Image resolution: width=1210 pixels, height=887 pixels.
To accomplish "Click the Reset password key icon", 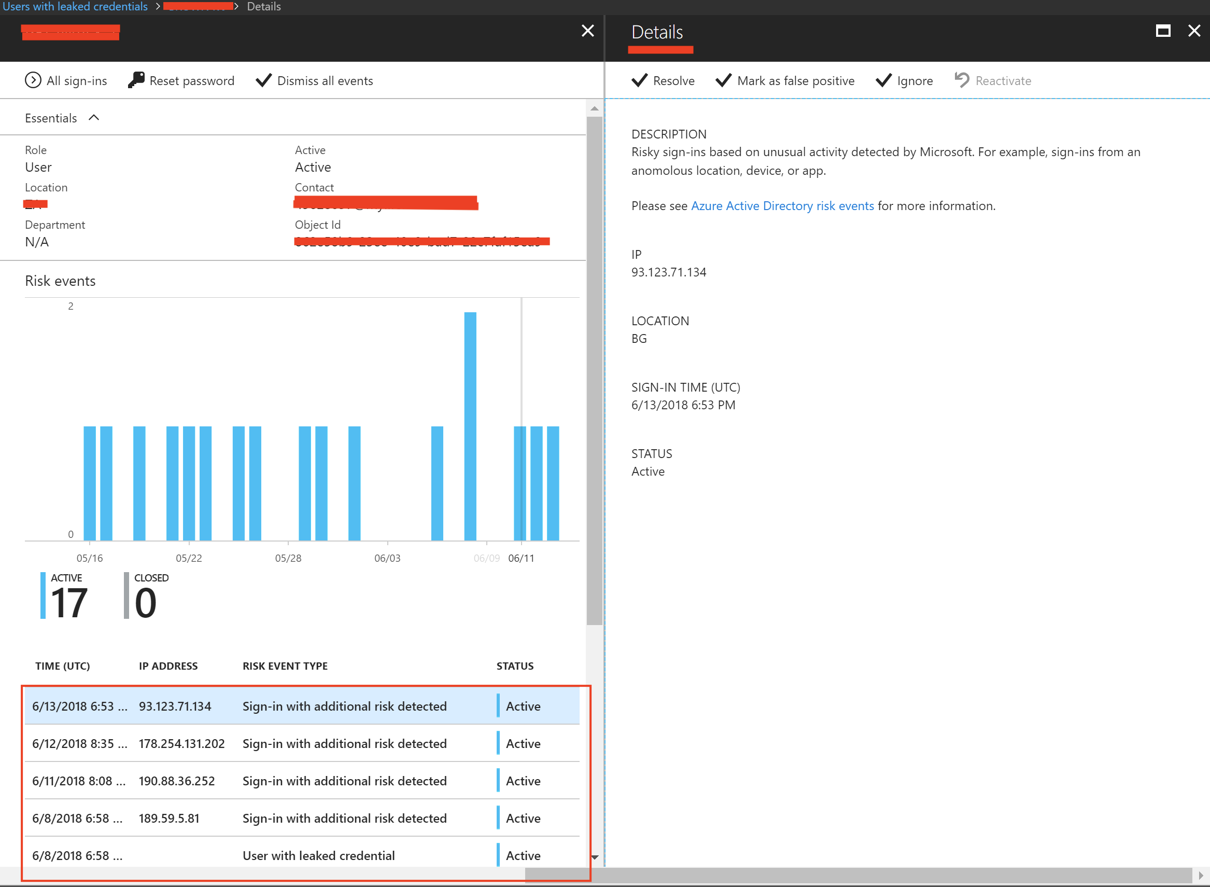I will (136, 80).
